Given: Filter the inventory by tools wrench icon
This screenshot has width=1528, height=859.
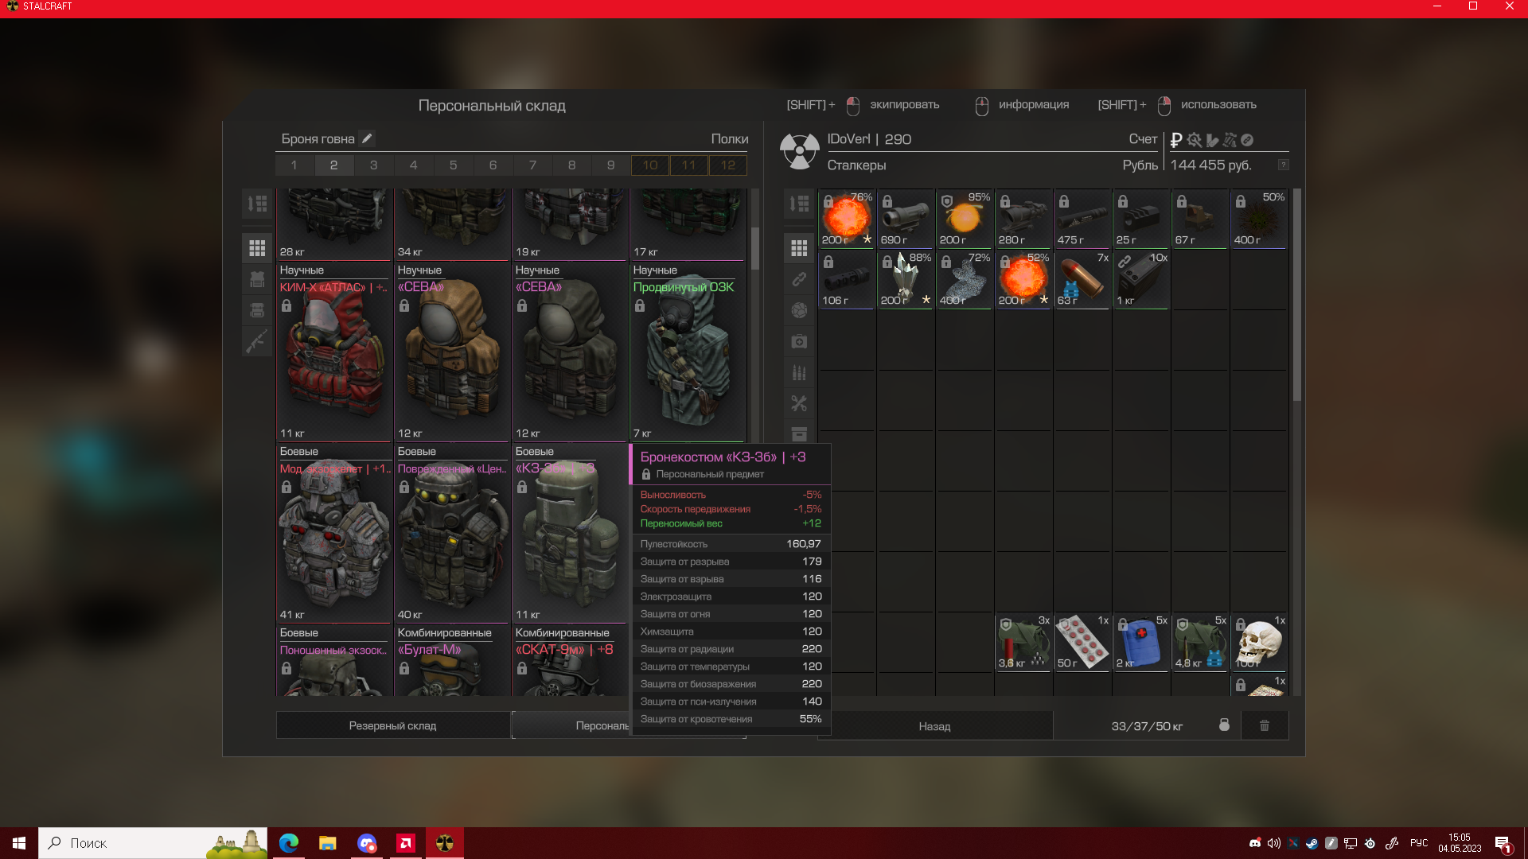Looking at the screenshot, I should tap(799, 403).
